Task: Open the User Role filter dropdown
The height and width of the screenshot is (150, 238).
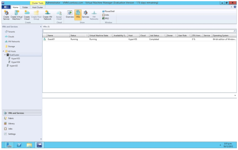Action: click(189, 36)
